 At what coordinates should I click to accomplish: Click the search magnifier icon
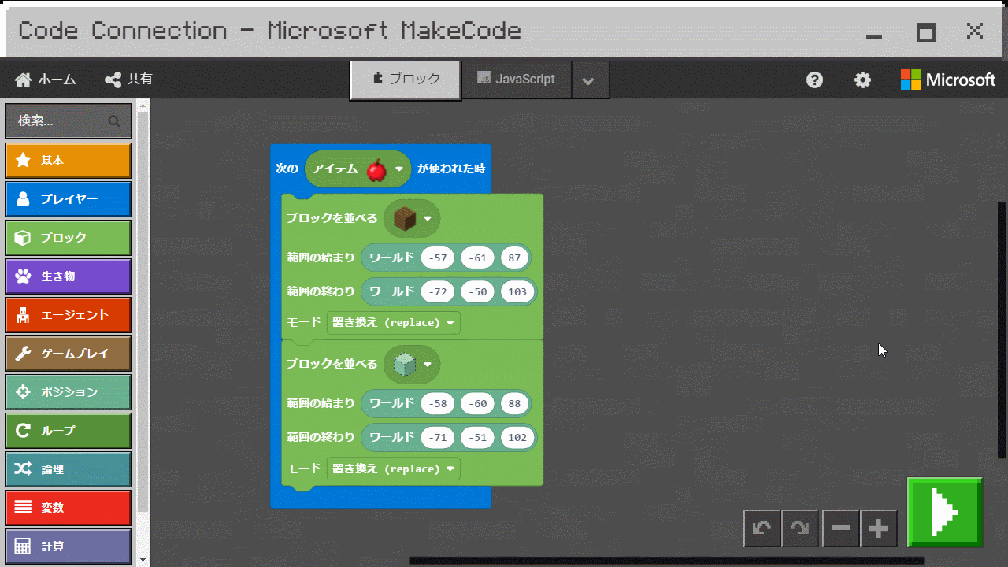(114, 121)
